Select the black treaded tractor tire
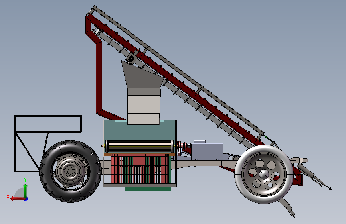This screenshot has width=346, height=224. (70, 171)
